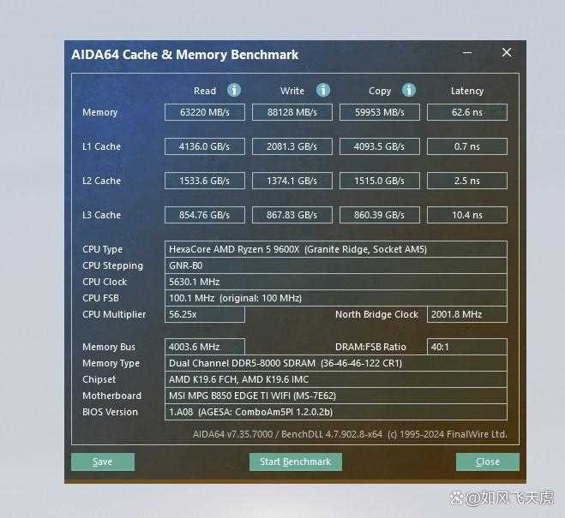Select L3 Cache Latency 10.4 ns
Viewport: 565px width, 518px height.
coord(467,215)
